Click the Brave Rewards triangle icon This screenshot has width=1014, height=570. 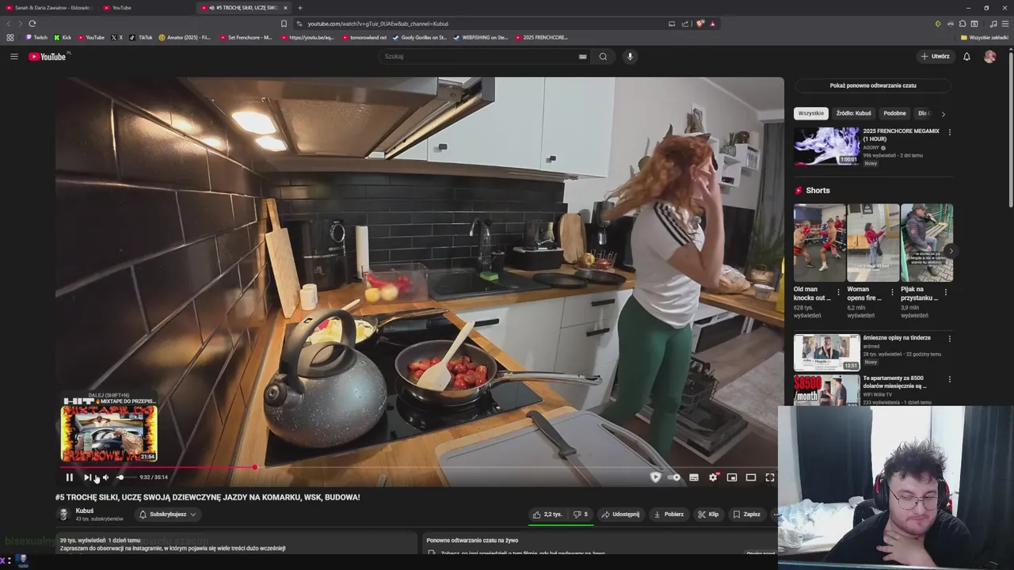(x=713, y=24)
